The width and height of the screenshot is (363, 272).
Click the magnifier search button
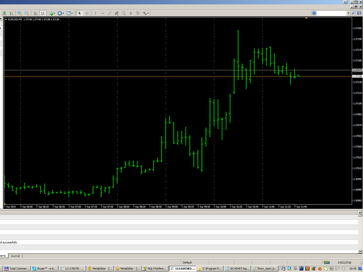353,13
